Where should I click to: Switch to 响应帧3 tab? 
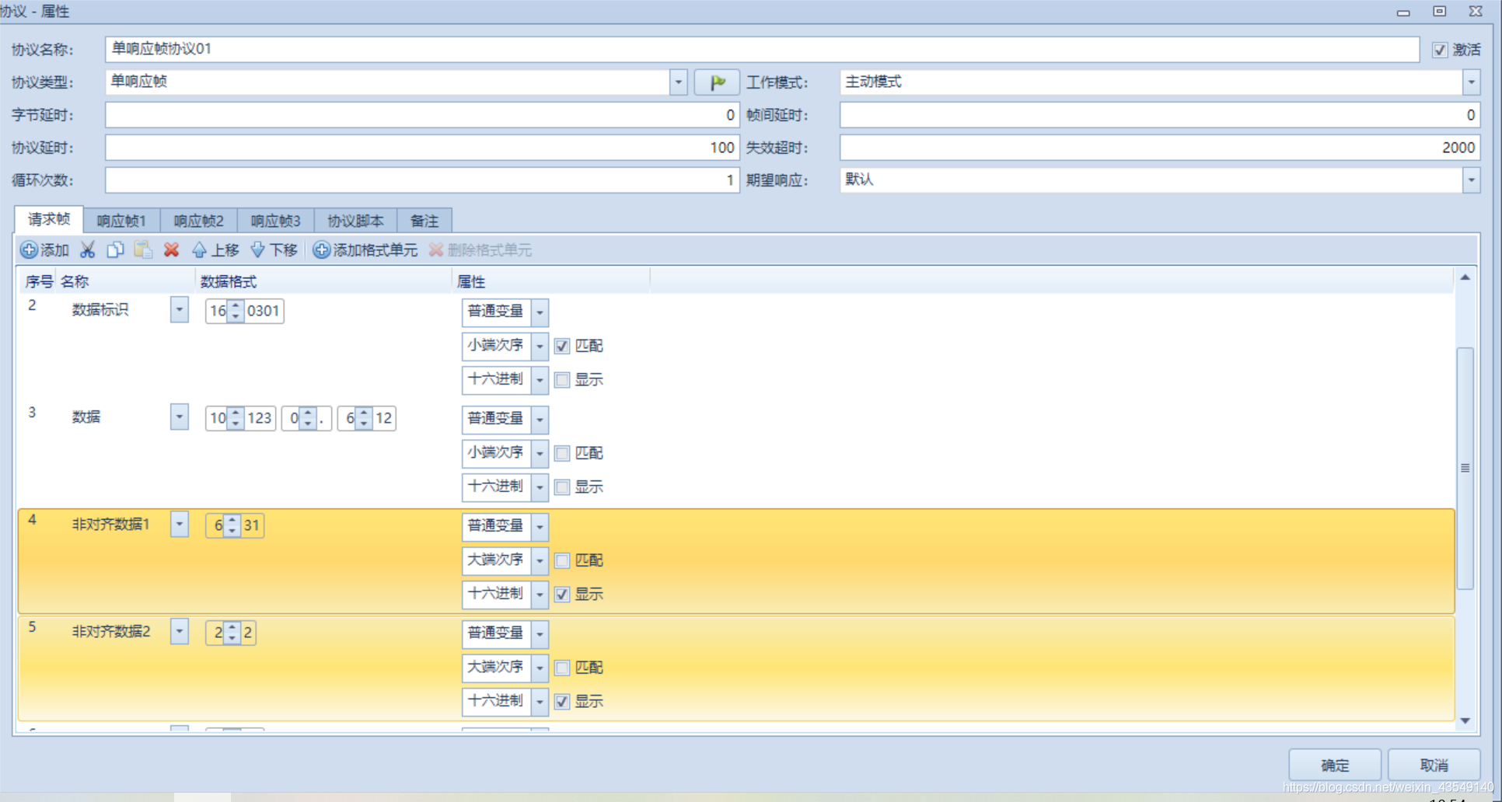click(276, 221)
